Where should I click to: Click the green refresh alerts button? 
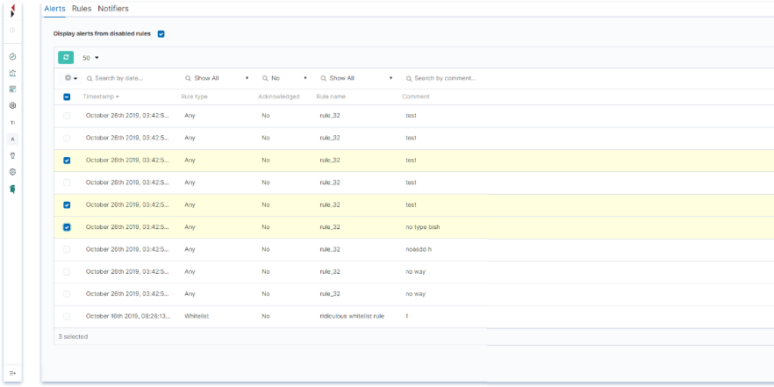(66, 57)
